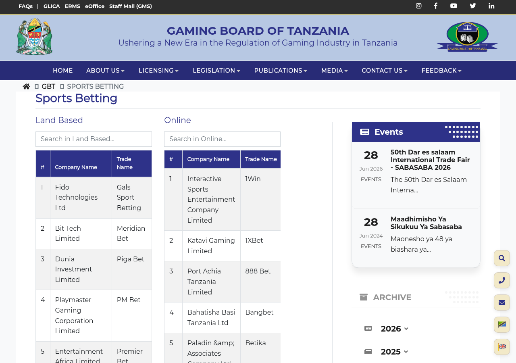Click the Sports Betting page heading
Image resolution: width=516 pixels, height=363 pixels.
(x=76, y=98)
